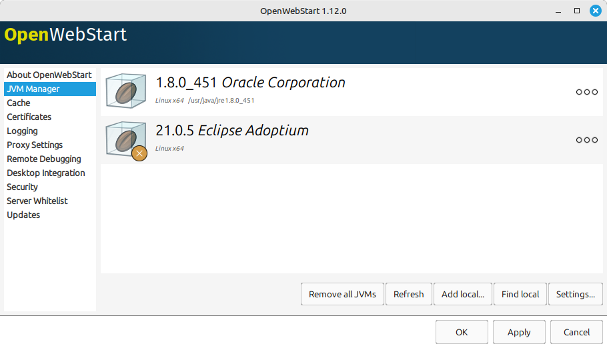Close the OpenWebStart window

tap(596, 11)
